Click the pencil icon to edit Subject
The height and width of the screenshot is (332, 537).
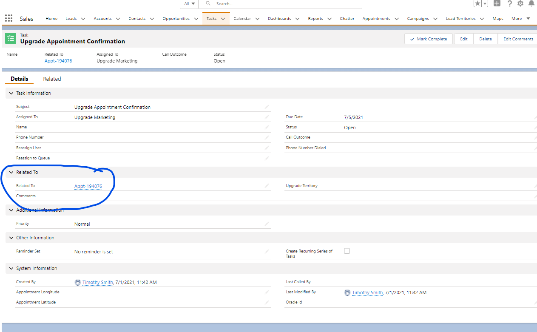[267, 107]
